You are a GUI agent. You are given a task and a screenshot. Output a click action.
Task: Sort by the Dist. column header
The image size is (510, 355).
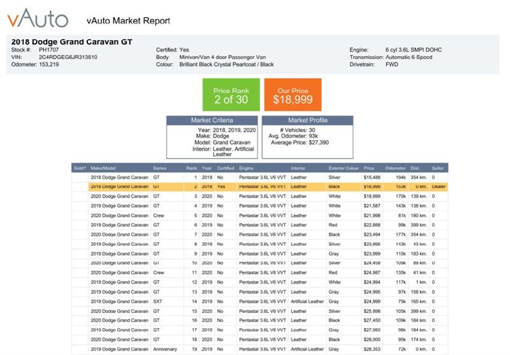point(415,168)
